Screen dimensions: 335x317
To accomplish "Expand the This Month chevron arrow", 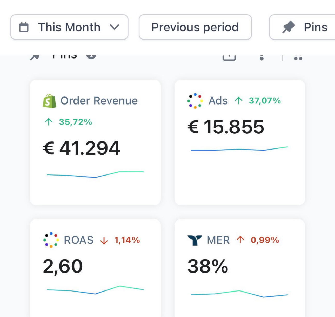I will tap(114, 27).
